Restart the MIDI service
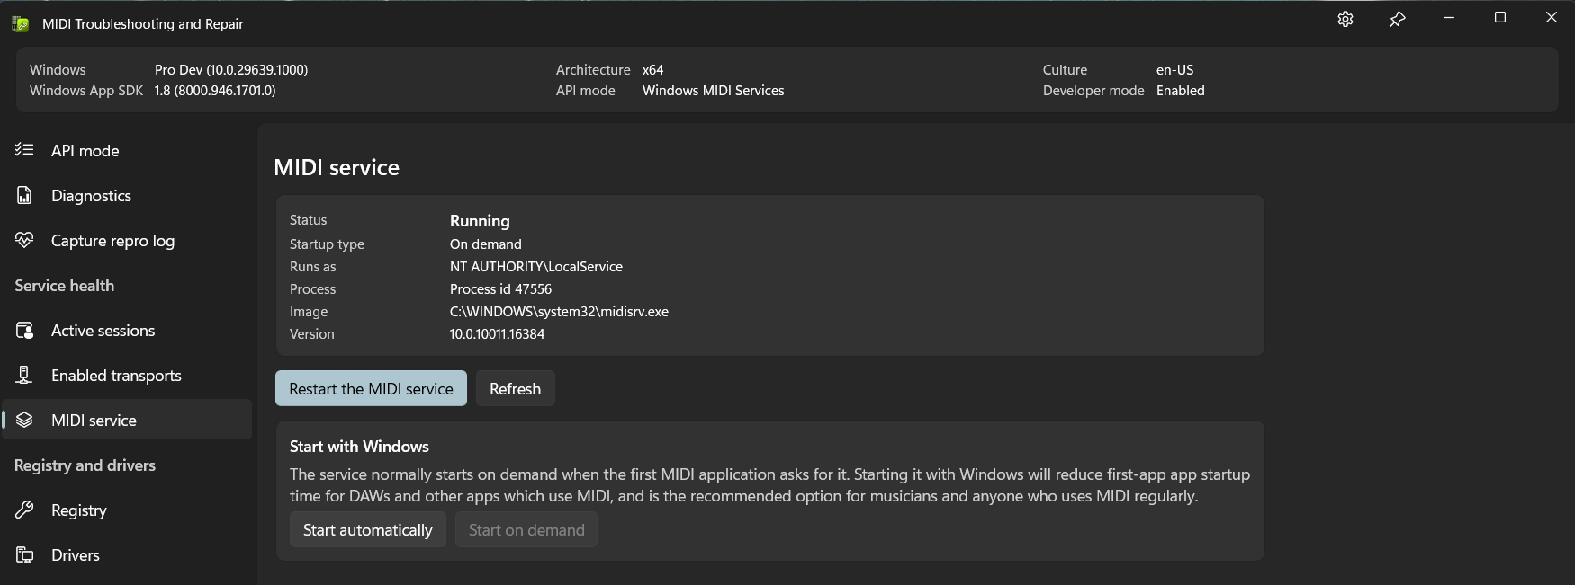 click(x=371, y=388)
